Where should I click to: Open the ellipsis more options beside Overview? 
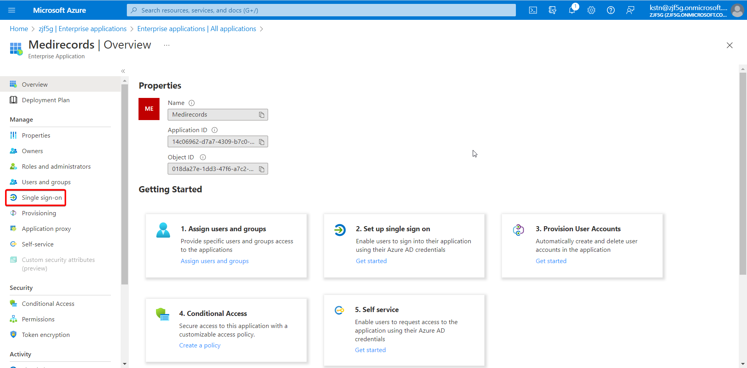167,45
